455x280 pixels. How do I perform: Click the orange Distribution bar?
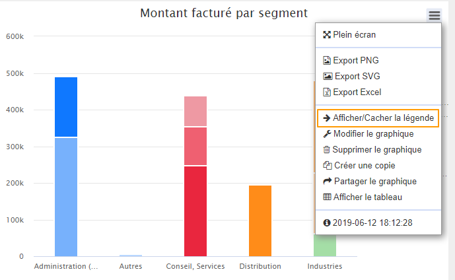pyautogui.click(x=260, y=221)
